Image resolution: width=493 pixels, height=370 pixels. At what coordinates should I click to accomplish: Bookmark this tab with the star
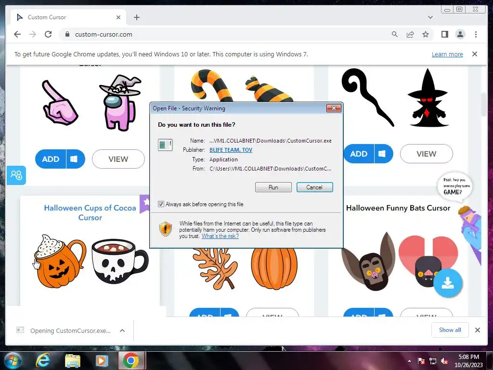point(426,34)
